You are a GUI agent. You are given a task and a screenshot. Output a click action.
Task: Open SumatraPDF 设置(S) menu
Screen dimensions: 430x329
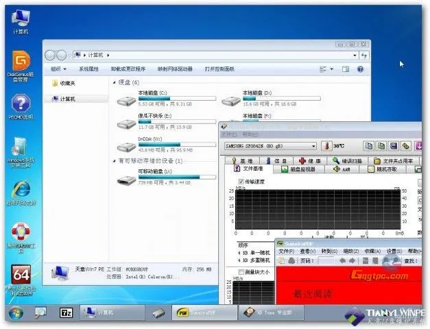[394, 251]
